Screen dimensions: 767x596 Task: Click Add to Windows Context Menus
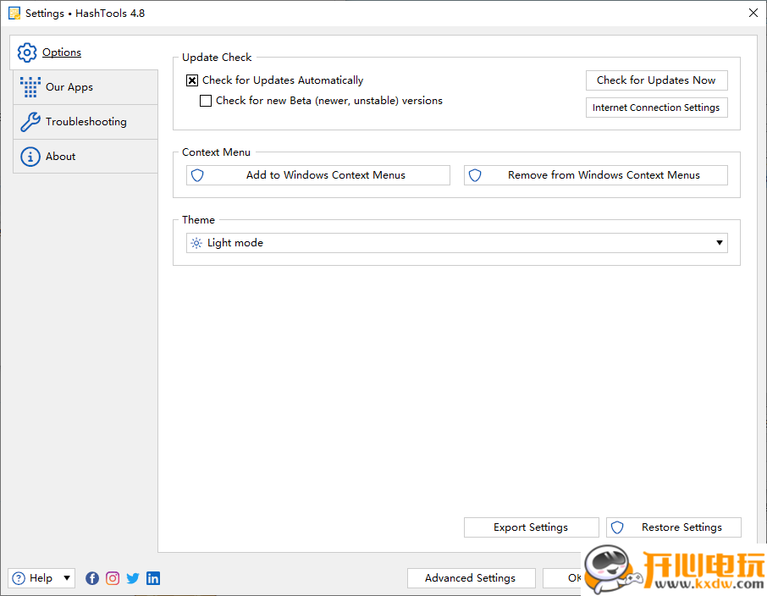pos(318,175)
